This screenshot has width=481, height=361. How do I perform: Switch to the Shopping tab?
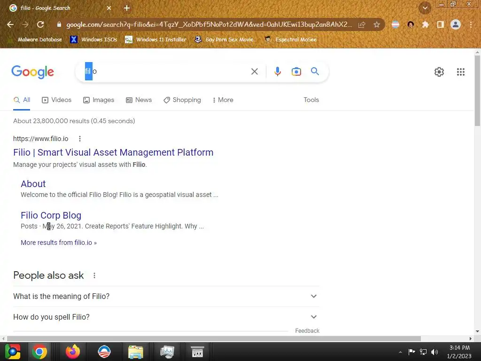point(182,100)
